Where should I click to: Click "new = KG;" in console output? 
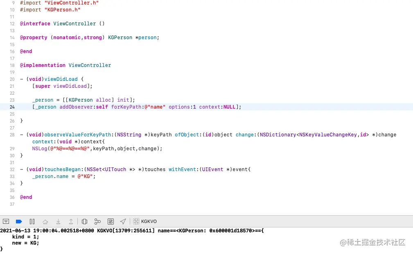[25, 243]
